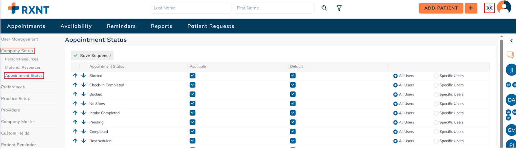This screenshot has height=149, width=516.
Task: Uncheck Default for Pending status
Action: pos(293,122)
